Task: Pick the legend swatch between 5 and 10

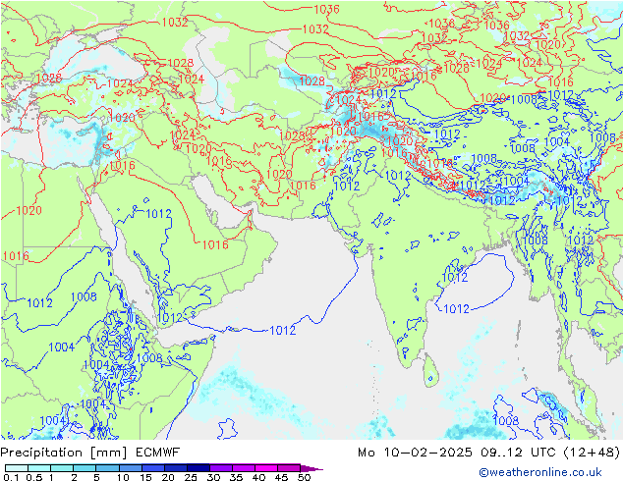Action: (x=108, y=468)
